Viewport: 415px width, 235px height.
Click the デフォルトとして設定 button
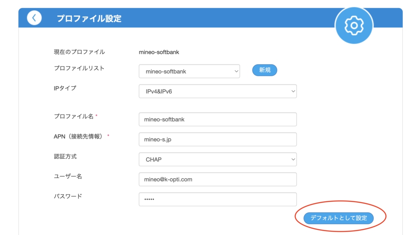point(338,218)
